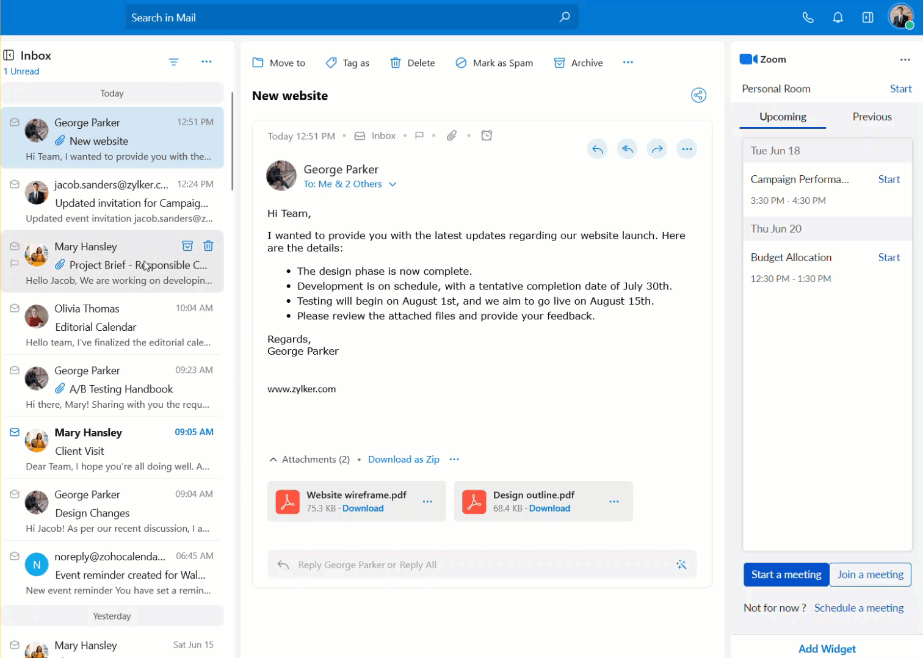
Task: Set a reminder with the alarm clock icon
Action: point(487,136)
